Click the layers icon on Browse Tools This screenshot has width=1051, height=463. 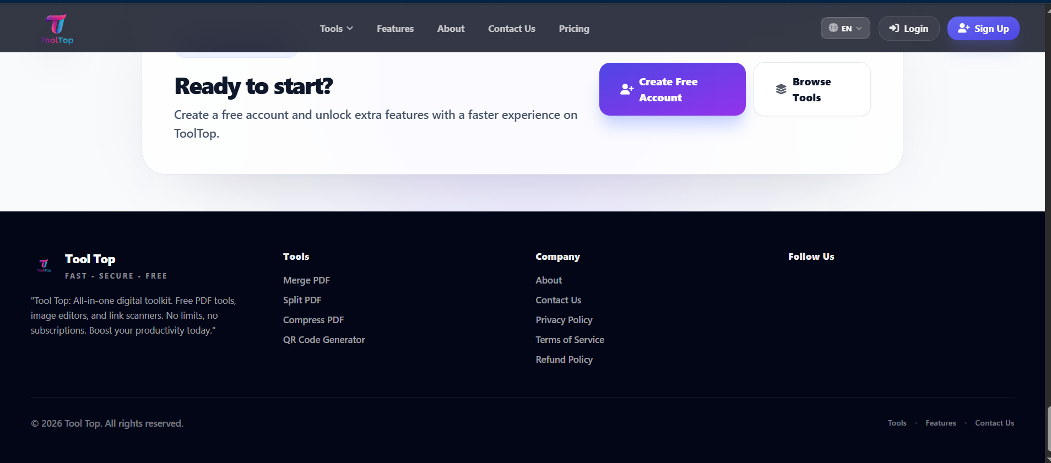point(781,89)
